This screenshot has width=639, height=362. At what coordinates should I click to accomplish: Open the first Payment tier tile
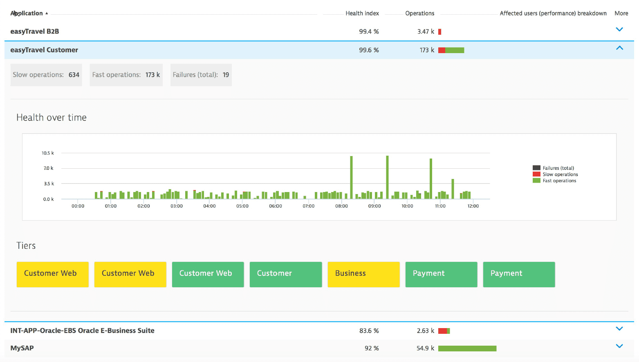click(441, 275)
